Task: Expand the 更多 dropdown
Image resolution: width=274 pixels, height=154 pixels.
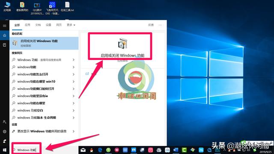Action: [71, 25]
